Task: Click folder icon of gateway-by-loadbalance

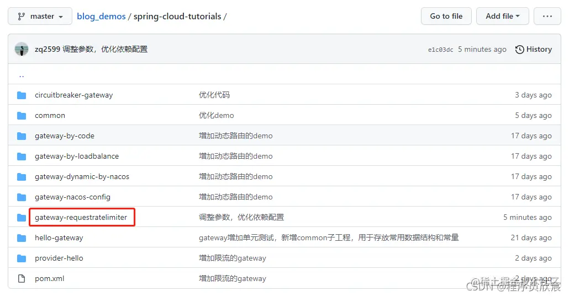Action: pyautogui.click(x=22, y=156)
